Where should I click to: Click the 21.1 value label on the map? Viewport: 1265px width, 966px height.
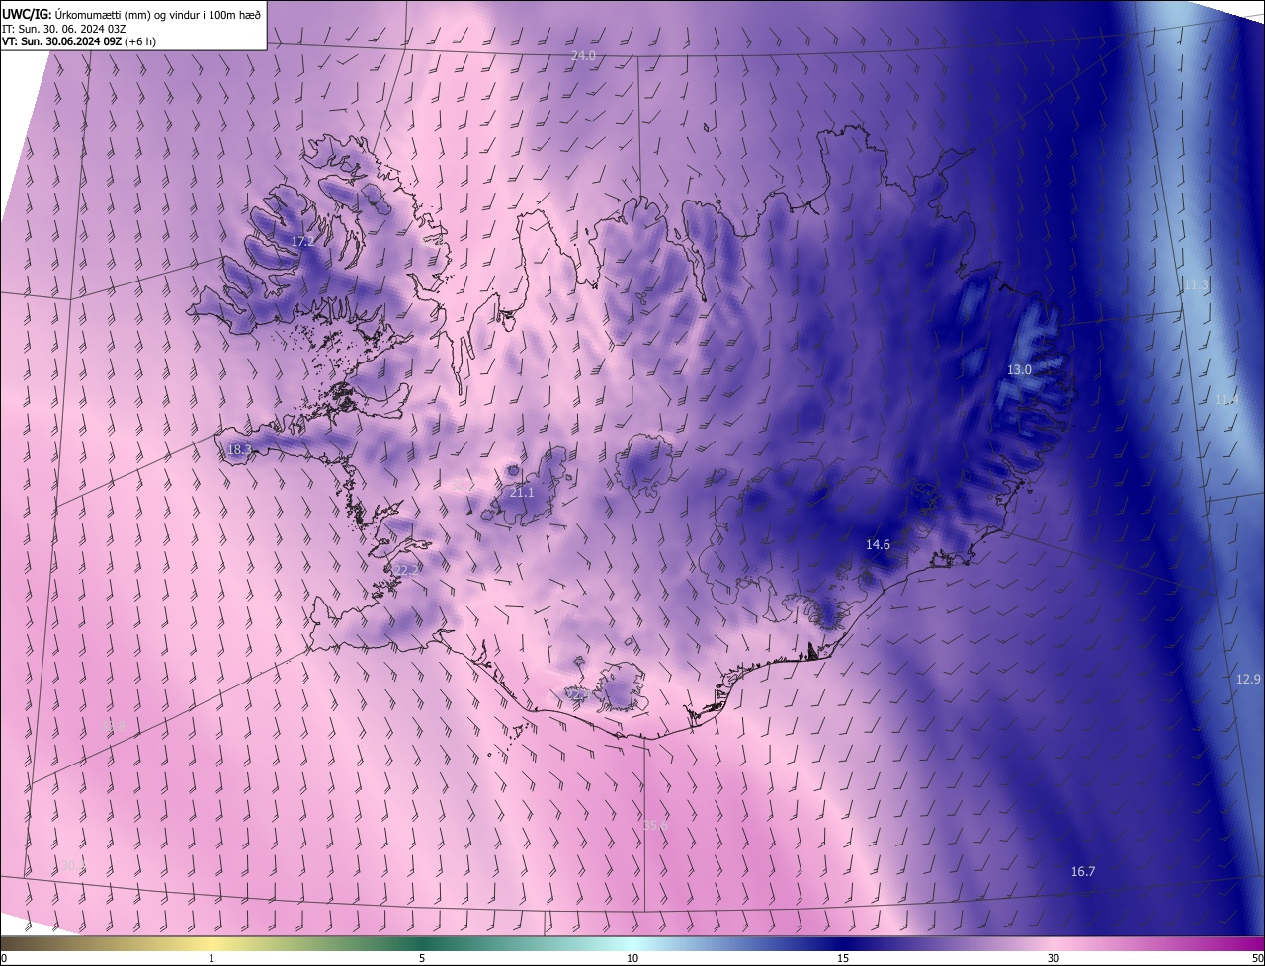[521, 492]
